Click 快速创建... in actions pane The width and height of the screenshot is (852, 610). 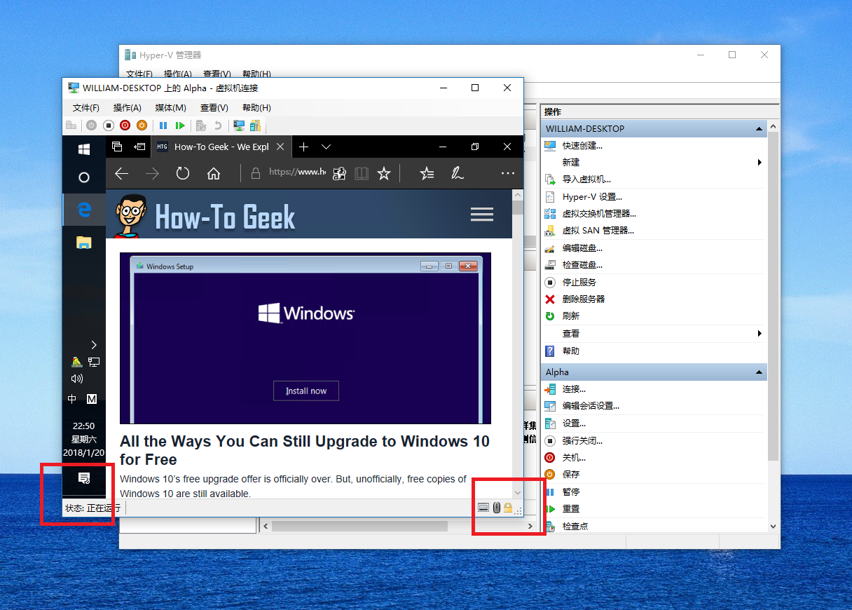click(582, 146)
